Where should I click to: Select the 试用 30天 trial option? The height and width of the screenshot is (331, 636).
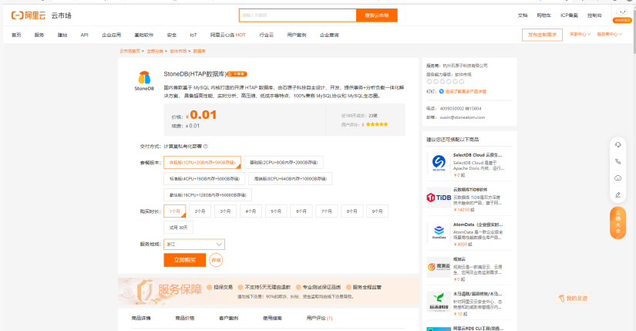[179, 228]
